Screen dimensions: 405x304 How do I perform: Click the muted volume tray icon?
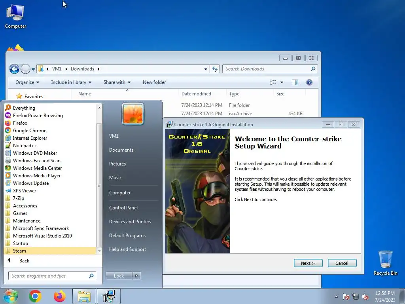(x=365, y=297)
